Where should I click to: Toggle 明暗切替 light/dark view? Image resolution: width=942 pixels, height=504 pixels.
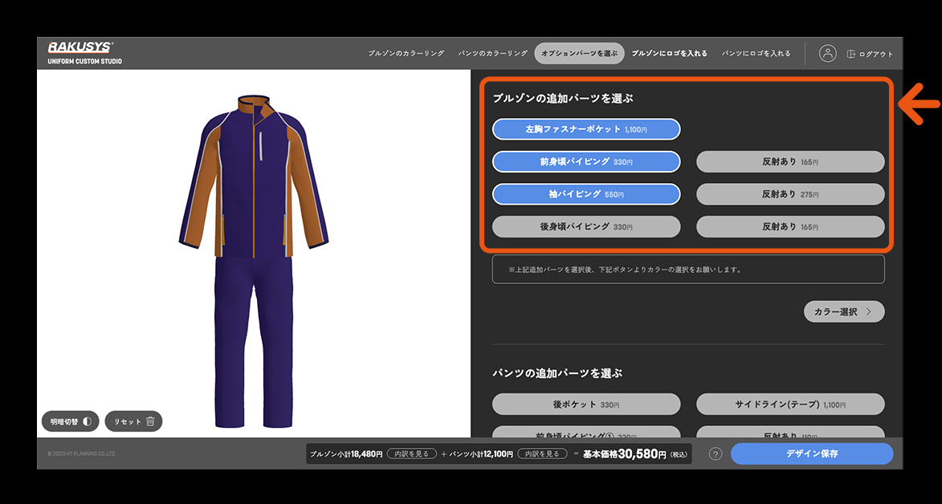pos(70,421)
